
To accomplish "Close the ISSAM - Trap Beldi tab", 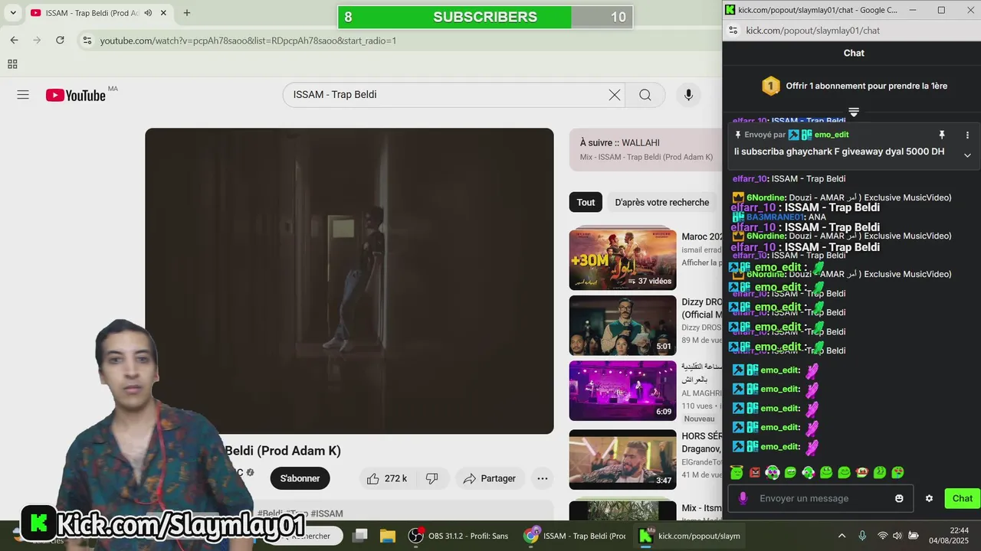I will coord(165,13).
